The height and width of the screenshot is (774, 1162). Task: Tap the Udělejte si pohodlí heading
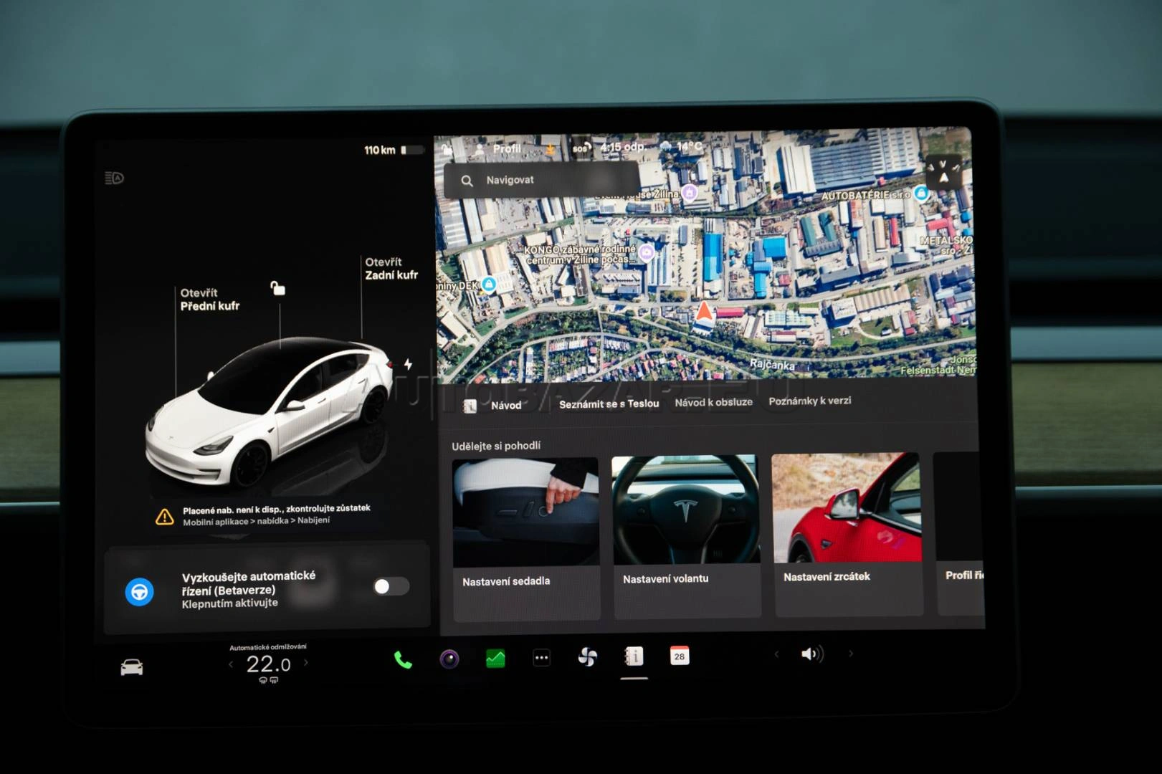496,446
